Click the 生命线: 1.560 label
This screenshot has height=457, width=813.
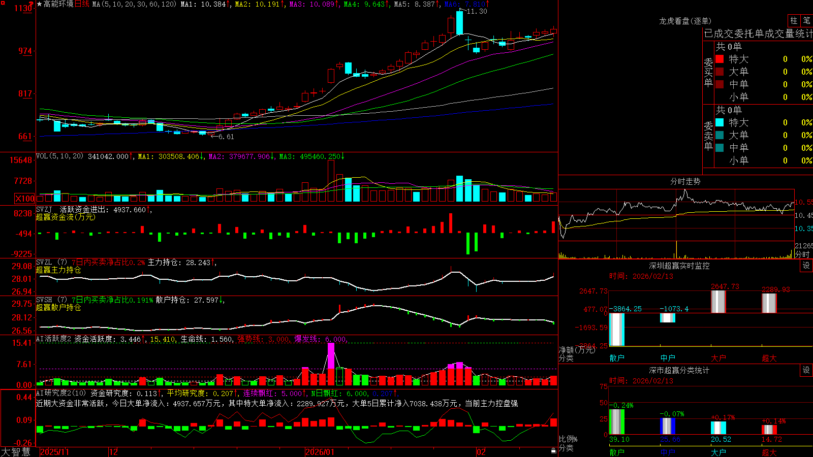pos(206,339)
